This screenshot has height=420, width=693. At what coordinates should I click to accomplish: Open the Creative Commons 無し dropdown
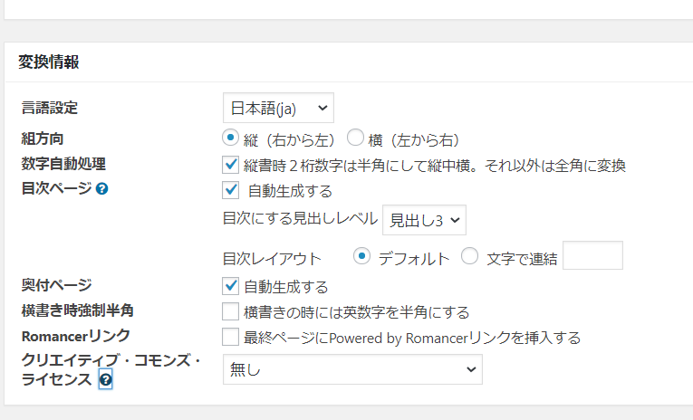tap(352, 369)
